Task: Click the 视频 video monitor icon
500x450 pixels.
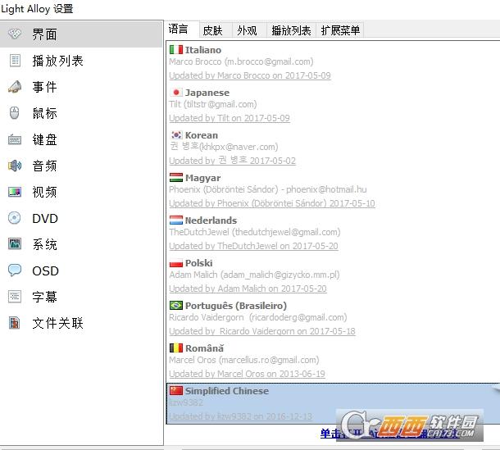Action: tap(15, 192)
